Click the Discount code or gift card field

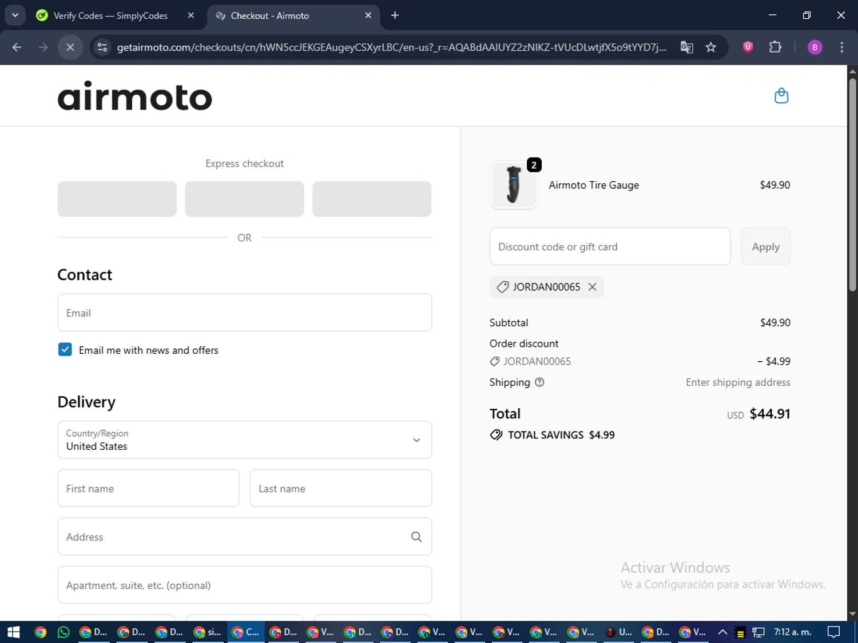coord(610,246)
